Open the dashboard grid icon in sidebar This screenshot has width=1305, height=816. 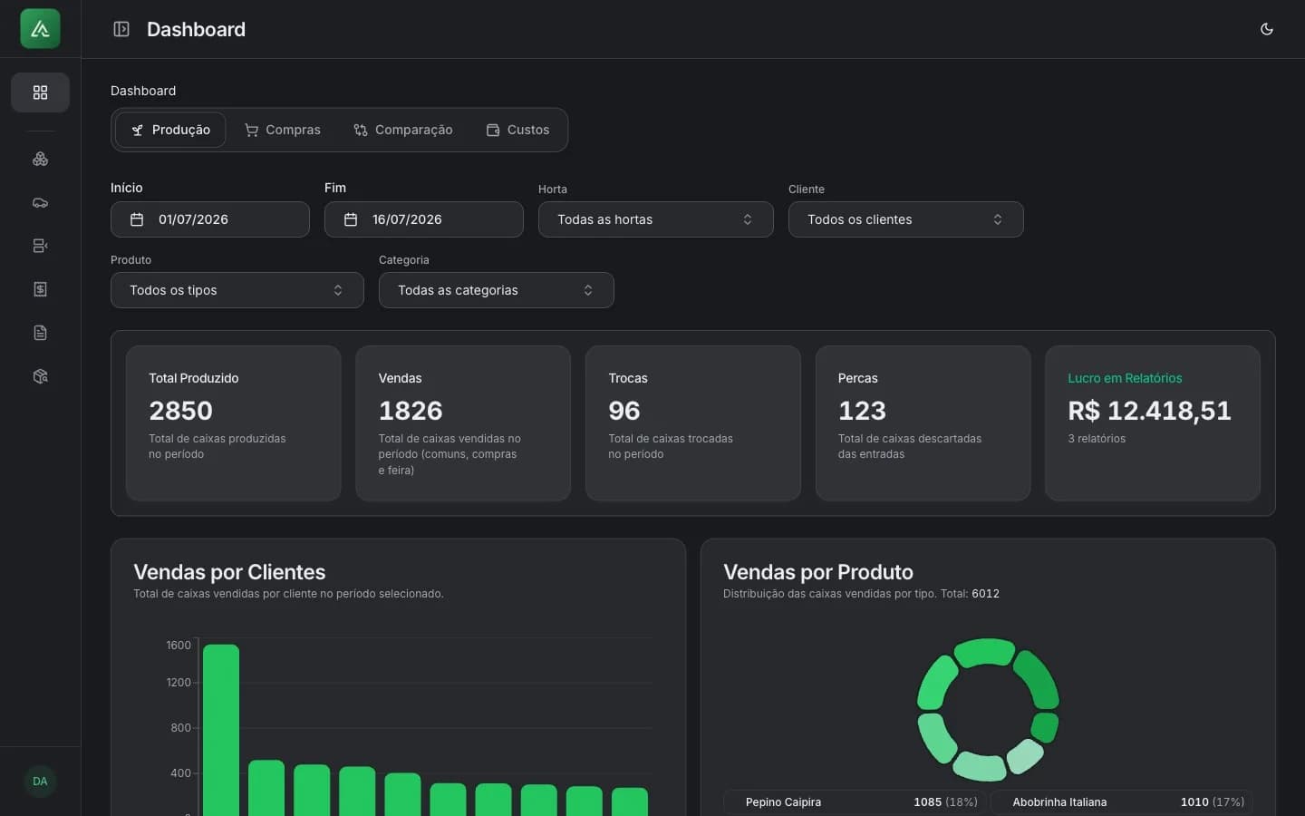[x=40, y=92]
